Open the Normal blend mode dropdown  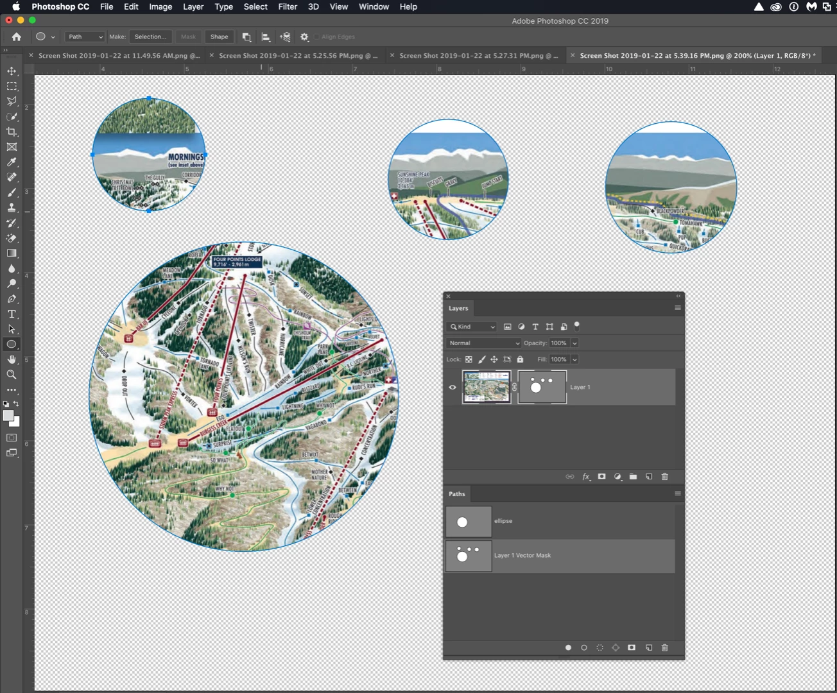click(x=483, y=343)
